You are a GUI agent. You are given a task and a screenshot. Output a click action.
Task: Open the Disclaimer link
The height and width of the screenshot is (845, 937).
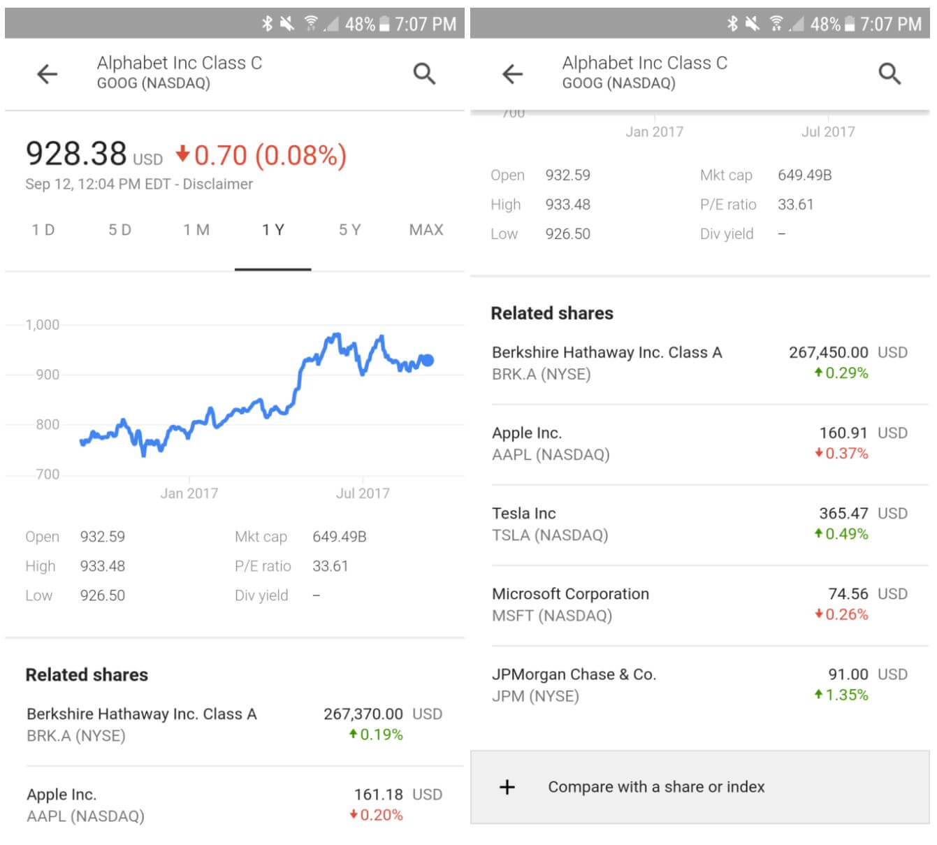218,184
